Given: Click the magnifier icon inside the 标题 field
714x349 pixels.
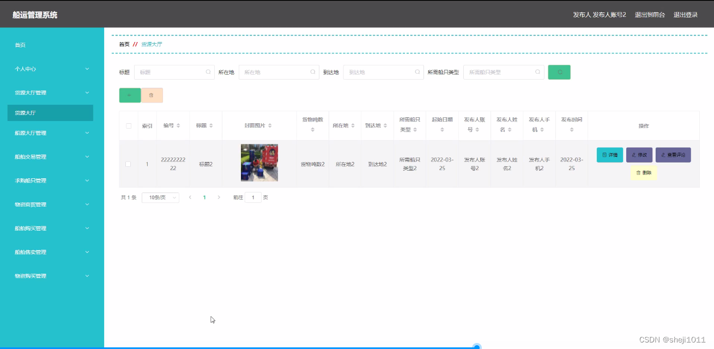Looking at the screenshot, I should (x=208, y=71).
